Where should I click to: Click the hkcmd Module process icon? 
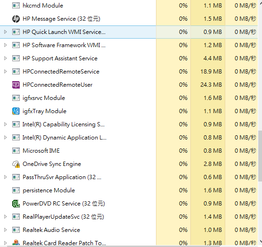(16, 6)
